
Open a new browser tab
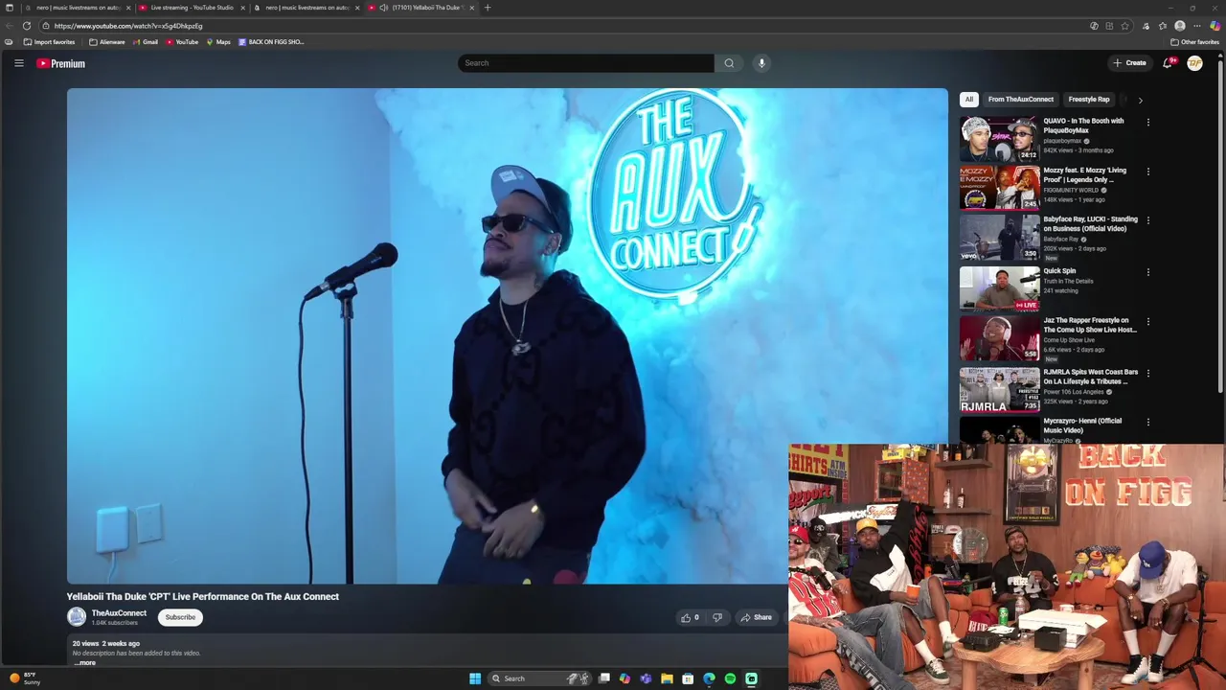point(488,8)
